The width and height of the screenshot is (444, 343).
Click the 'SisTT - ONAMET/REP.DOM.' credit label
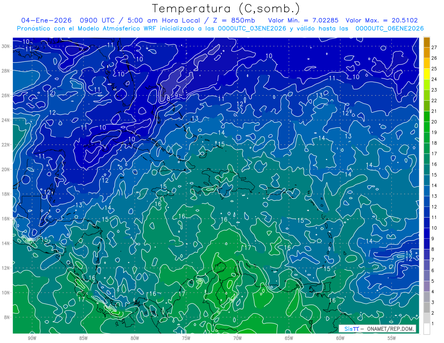click(378, 329)
